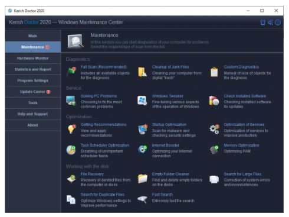This screenshot has height=217, width=289.
Task: Open the Cleanup of Junk Files link
Action: [x=170, y=67]
